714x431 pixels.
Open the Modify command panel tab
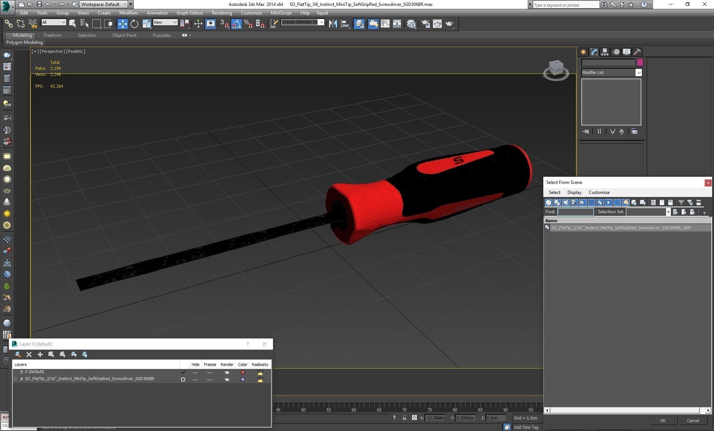tap(594, 52)
